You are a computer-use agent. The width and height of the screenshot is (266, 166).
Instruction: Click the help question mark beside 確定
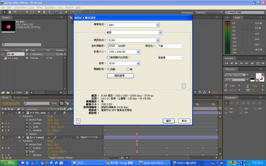78,121
